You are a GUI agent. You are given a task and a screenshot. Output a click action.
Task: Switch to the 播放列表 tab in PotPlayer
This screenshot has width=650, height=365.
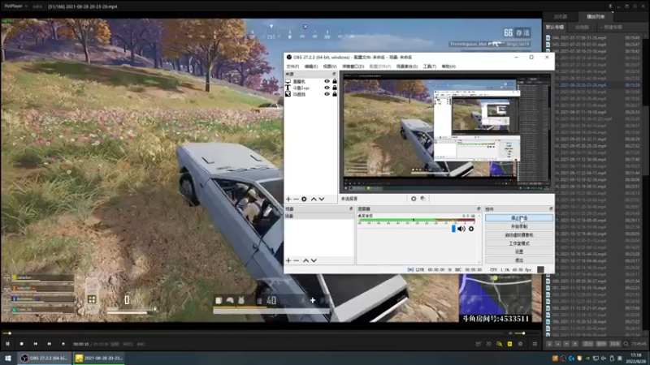(596, 16)
